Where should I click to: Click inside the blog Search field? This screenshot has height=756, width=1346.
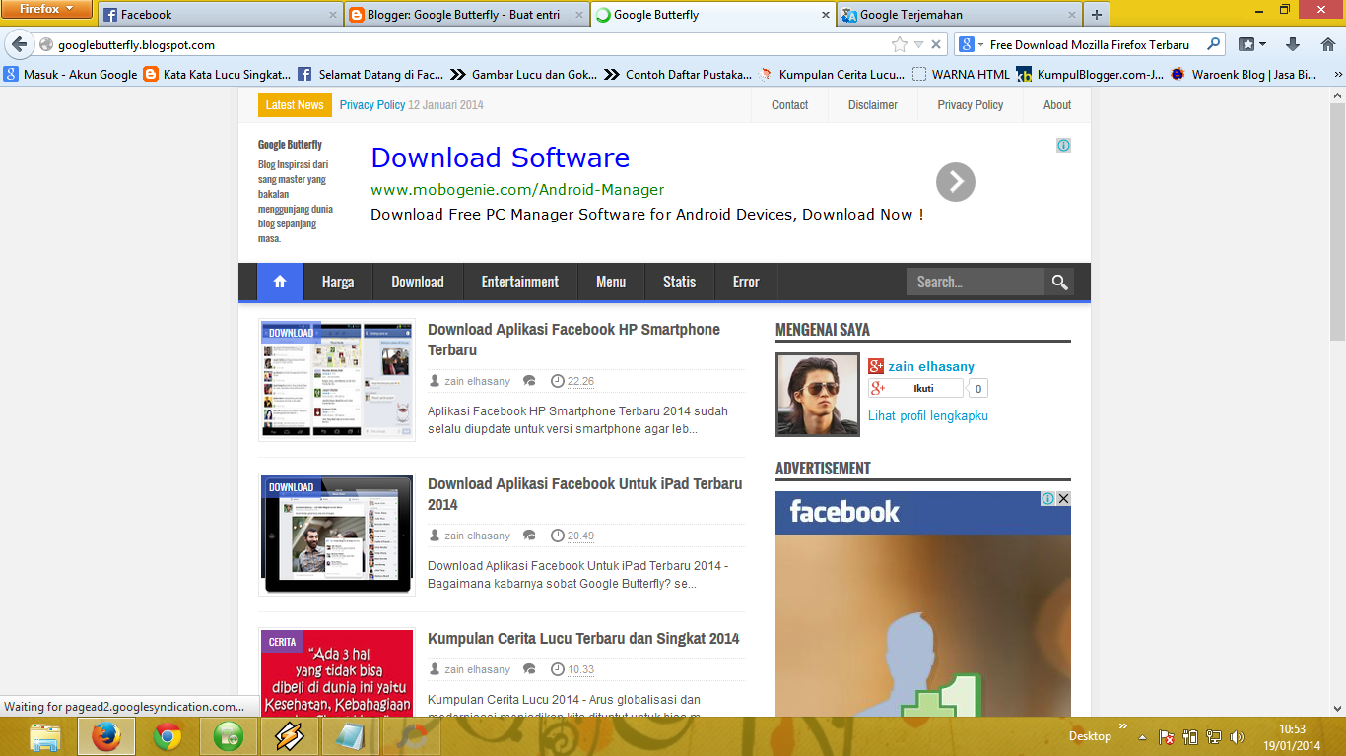976,282
